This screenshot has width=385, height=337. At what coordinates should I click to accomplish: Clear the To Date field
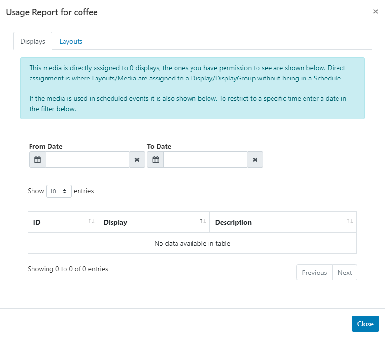(x=255, y=160)
